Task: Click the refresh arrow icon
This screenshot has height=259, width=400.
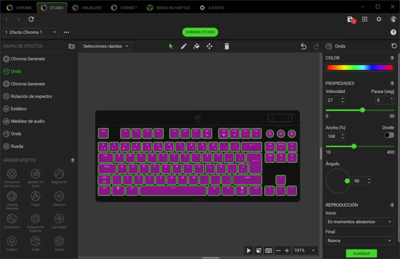Action: point(31,19)
